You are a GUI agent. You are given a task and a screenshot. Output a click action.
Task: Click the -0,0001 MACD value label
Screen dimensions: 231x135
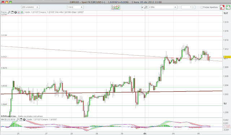click(x=227, y=127)
